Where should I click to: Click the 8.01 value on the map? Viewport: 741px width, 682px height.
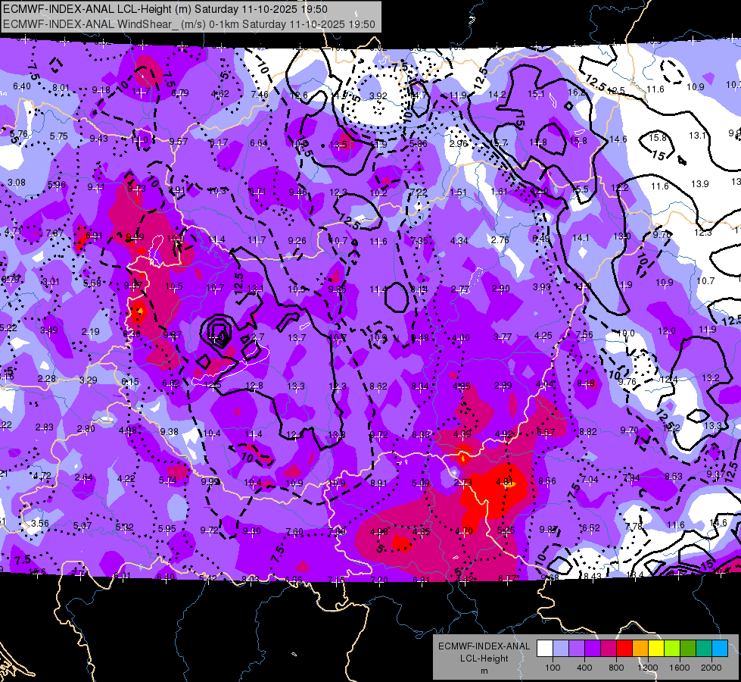pos(61,88)
